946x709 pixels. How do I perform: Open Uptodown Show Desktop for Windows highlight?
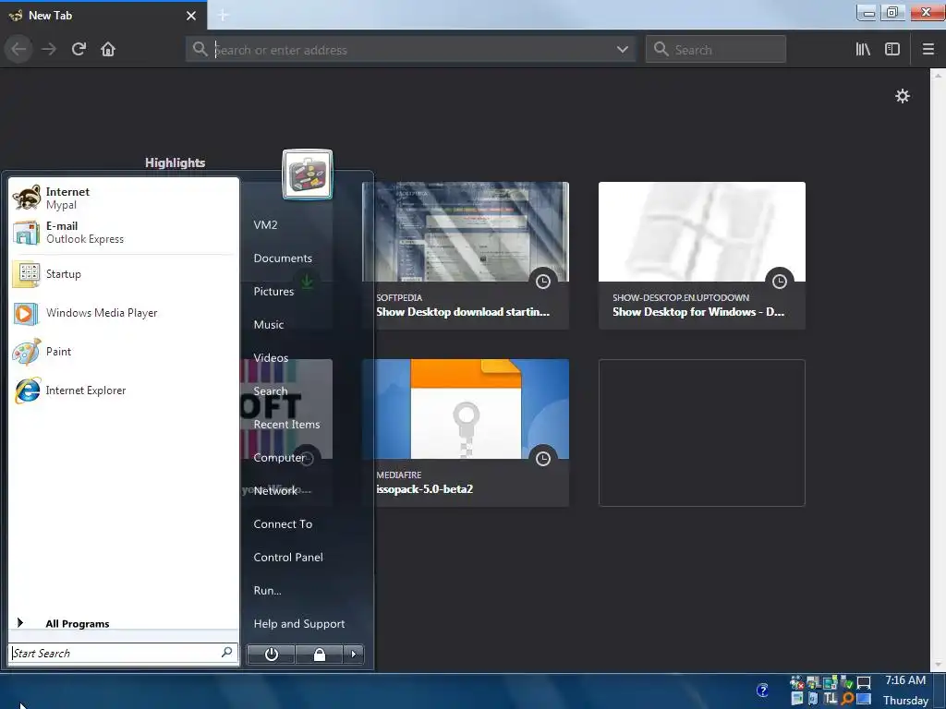pyautogui.click(x=702, y=256)
